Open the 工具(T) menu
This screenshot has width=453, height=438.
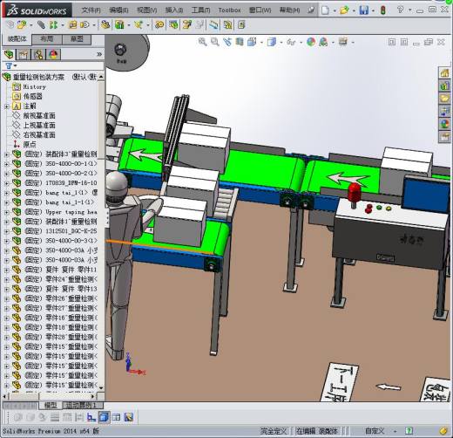200,10
